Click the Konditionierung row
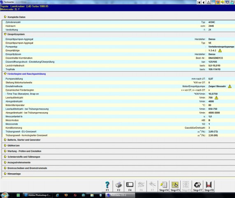Screen dimensions: 235x198 [x=119, y=128]
